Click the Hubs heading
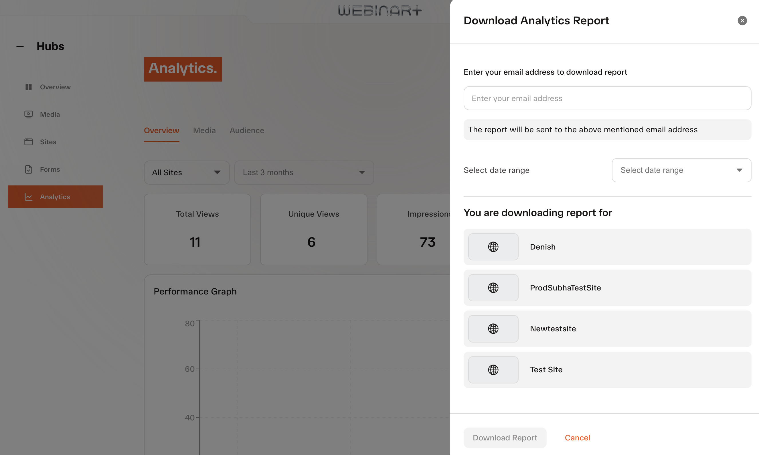The image size is (759, 455). click(50, 46)
